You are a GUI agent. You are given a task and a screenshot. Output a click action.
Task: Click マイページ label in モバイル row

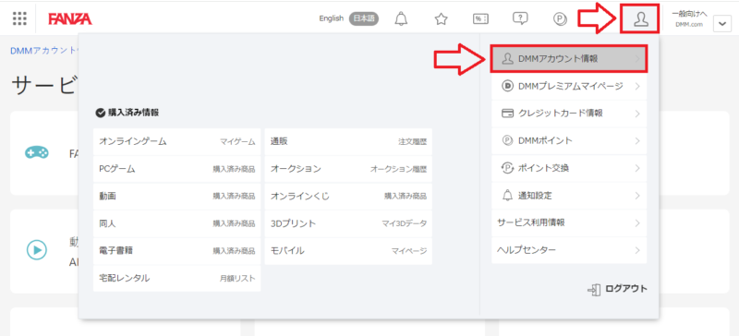point(409,251)
